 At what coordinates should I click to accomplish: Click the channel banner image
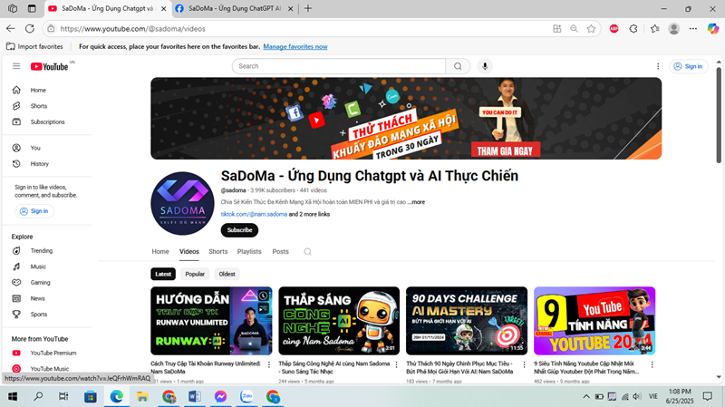[x=406, y=119]
